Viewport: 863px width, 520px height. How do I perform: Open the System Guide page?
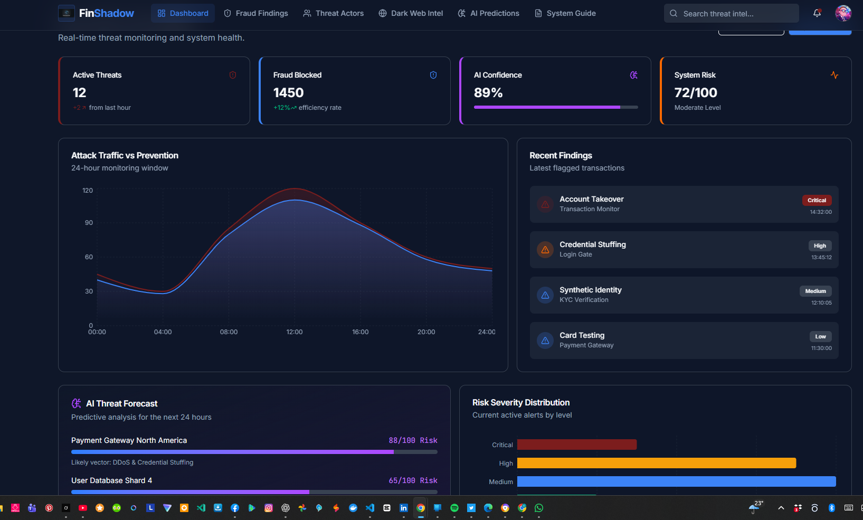point(565,13)
